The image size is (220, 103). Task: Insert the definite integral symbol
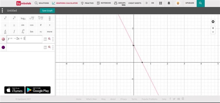(23, 31)
